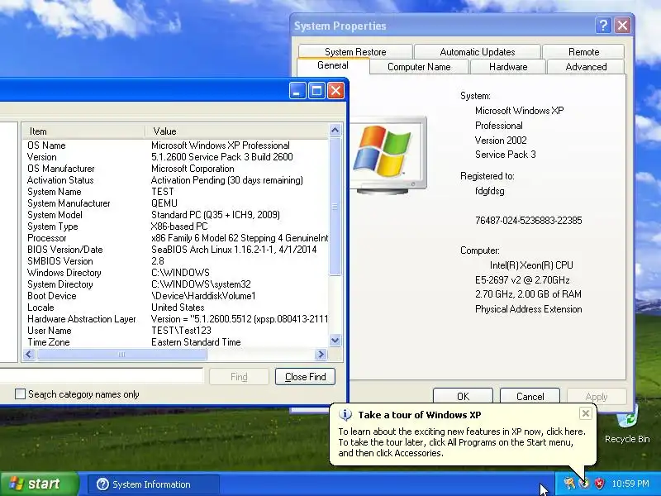Image resolution: width=661 pixels, height=496 pixels.
Task: Switch to the Automatic Updates tab
Action: [478, 52]
